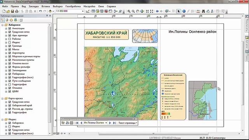The image size is (249, 140).
Task: Collapse the Хабаровск data frame
Action: (x=2, y=25)
